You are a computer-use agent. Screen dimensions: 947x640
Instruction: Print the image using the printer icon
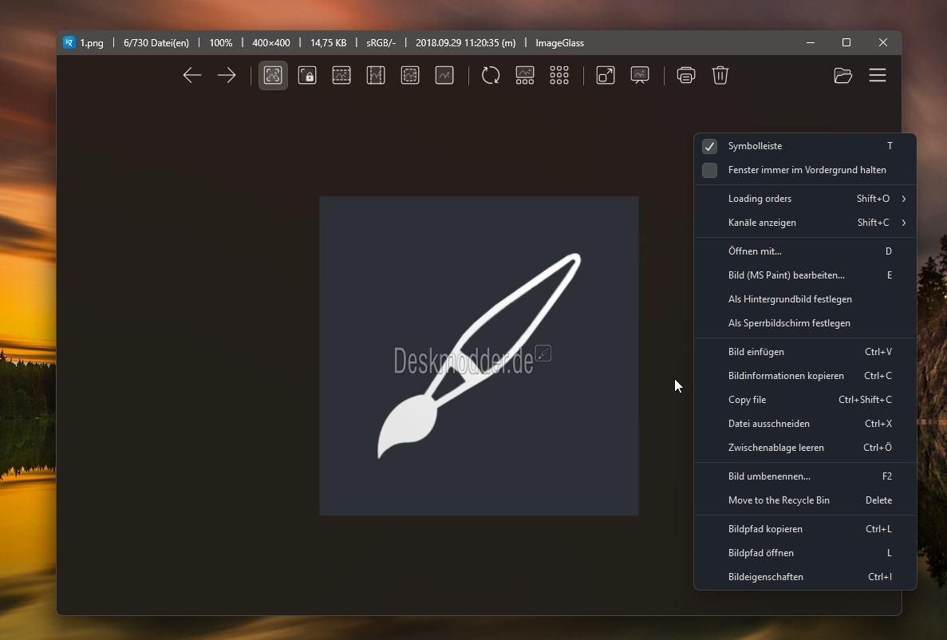[686, 76]
